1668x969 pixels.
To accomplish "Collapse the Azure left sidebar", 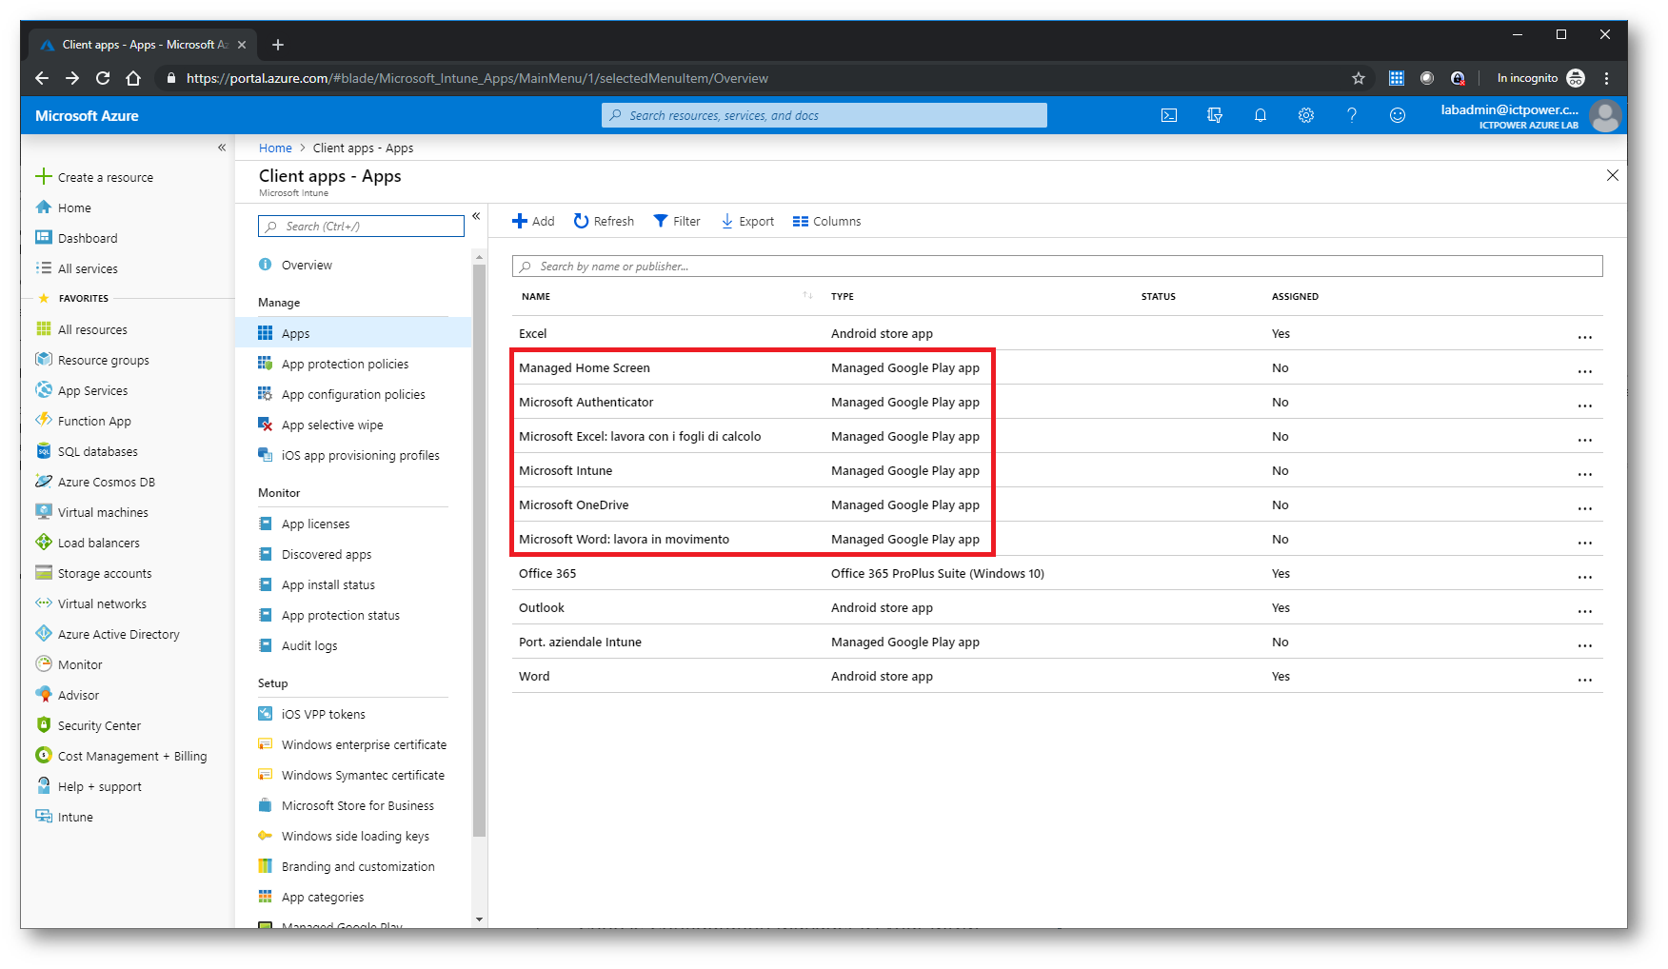I will tap(222, 148).
